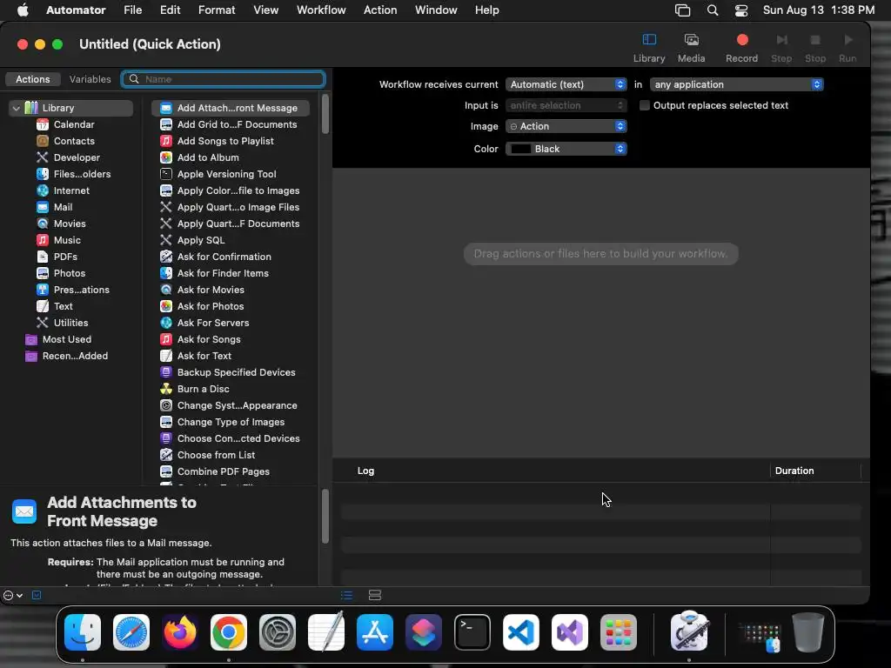Open the Image Action dropdown
Viewport: 891px width, 668px height.
click(x=566, y=126)
